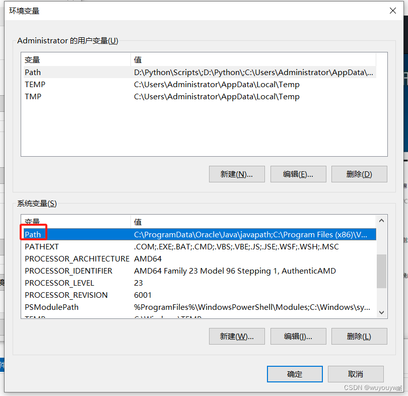Confirm changes with the 确定 button
The image size is (408, 396).
tap(295, 374)
